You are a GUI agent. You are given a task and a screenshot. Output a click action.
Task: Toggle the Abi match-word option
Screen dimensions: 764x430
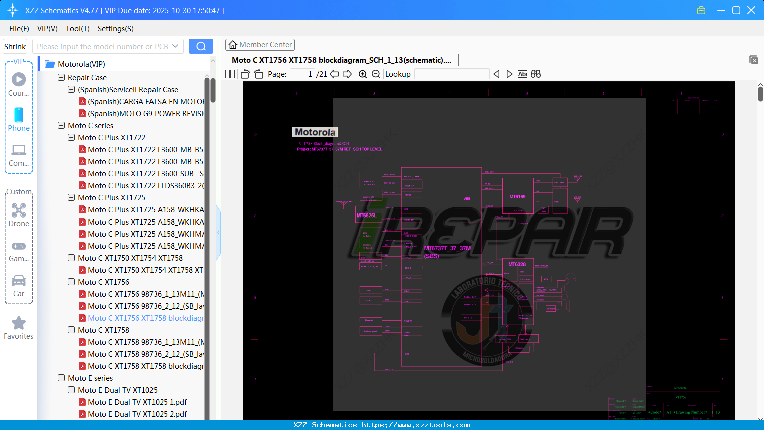tap(522, 74)
